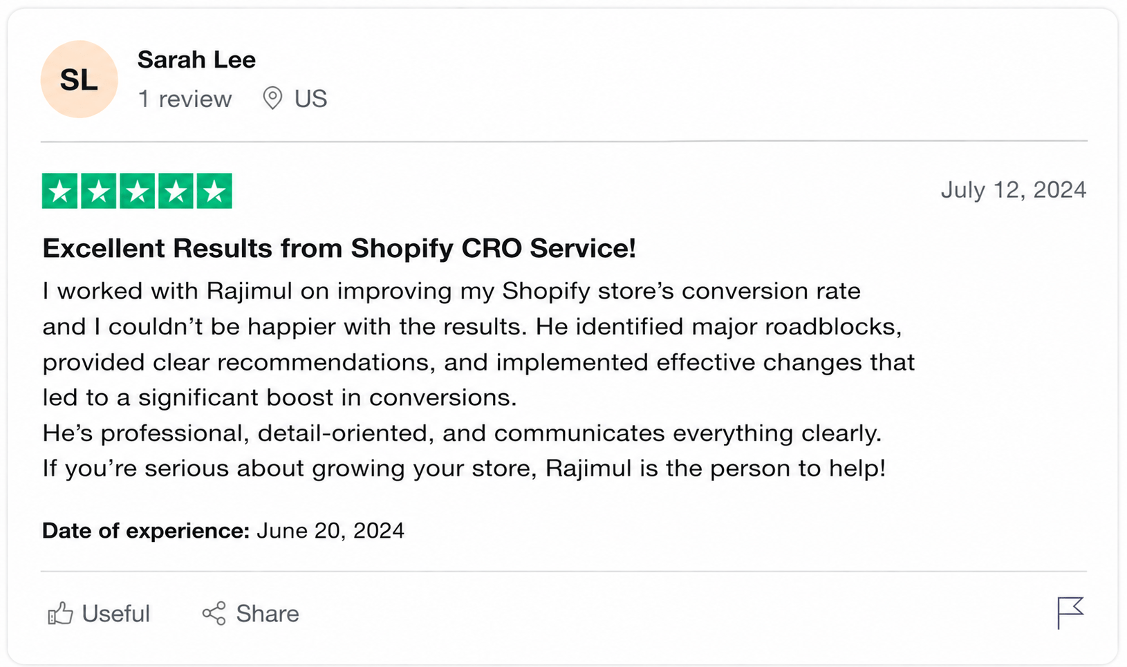Viewport: 1127px width, 667px height.
Task: Open review title 'Excellent Results from Shopify CRO Service!'
Action: pos(339,248)
